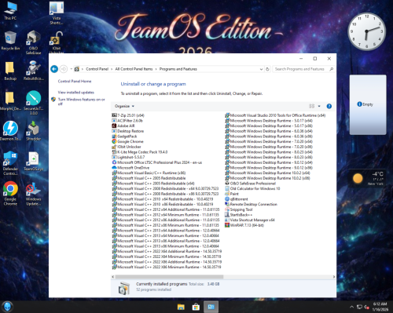Viewport: 393px width, 313px height.
Task: Open the Recycle Bin desktop icon
Action: coord(10,41)
